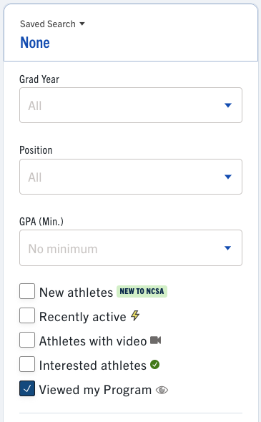Click the video camera icon

coord(155,340)
